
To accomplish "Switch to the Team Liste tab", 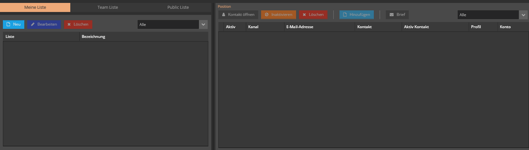I will coord(108,7).
